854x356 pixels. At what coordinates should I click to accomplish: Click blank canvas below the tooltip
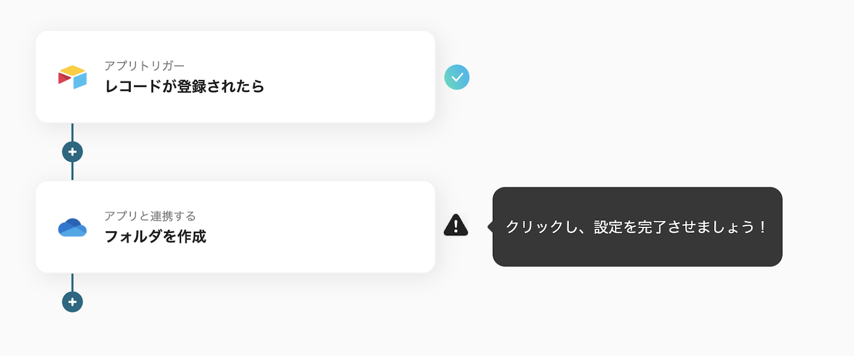(x=637, y=310)
